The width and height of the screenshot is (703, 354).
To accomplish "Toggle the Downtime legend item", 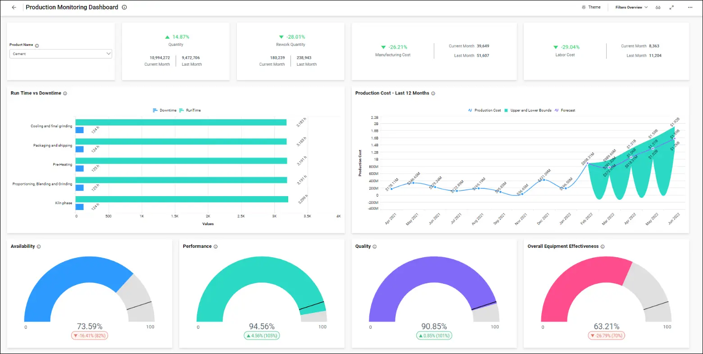I will pos(164,110).
